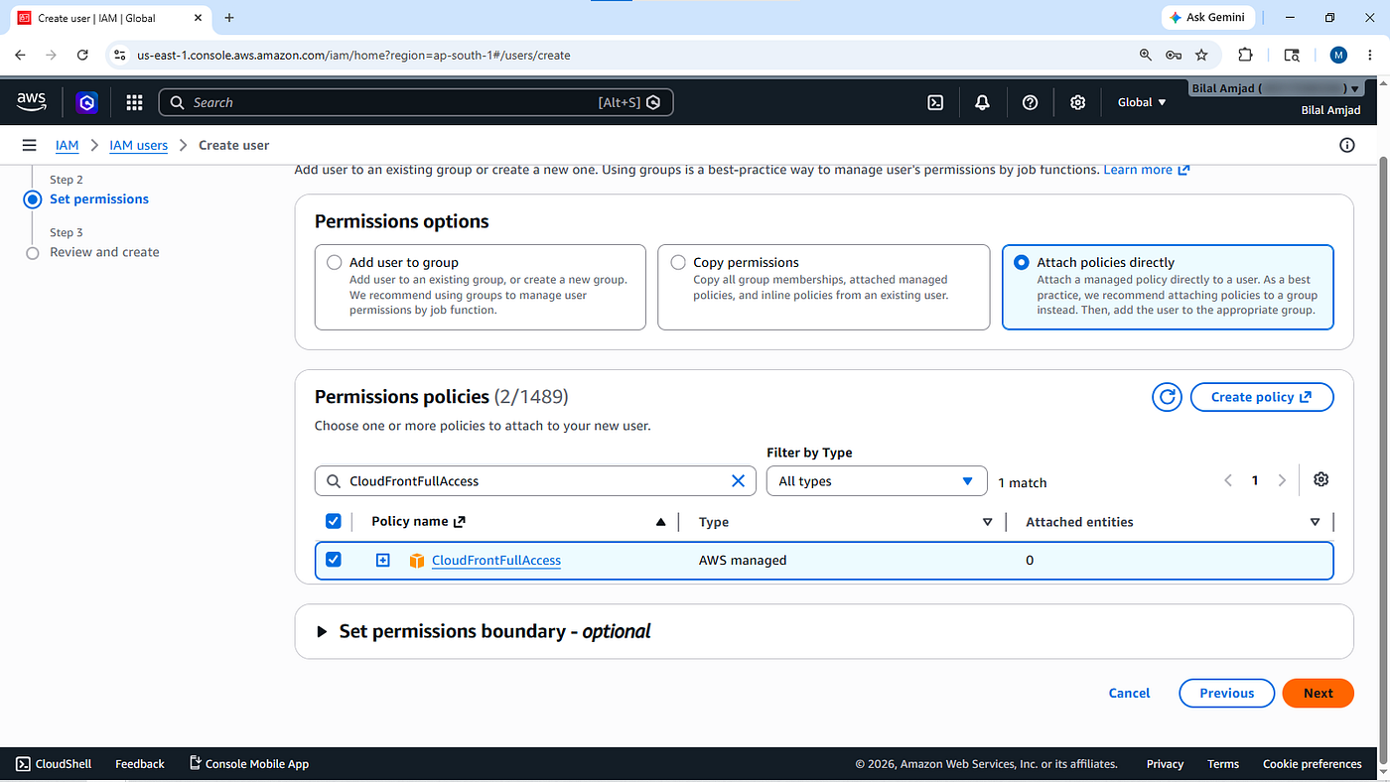Open the Terms link in the footer
Screen dimensions: 1390x782
[1223, 764]
